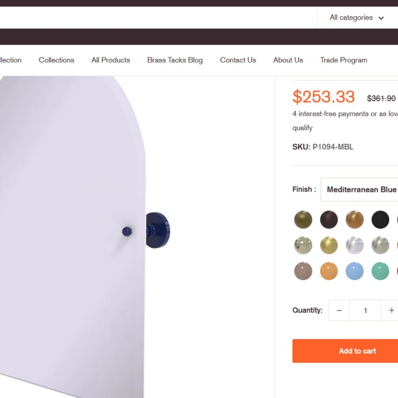
Task: Decrease quantity with the minus button
Action: [x=339, y=310]
